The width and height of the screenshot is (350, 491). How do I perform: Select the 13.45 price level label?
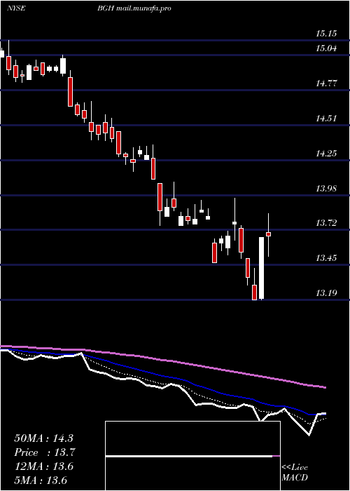(326, 258)
